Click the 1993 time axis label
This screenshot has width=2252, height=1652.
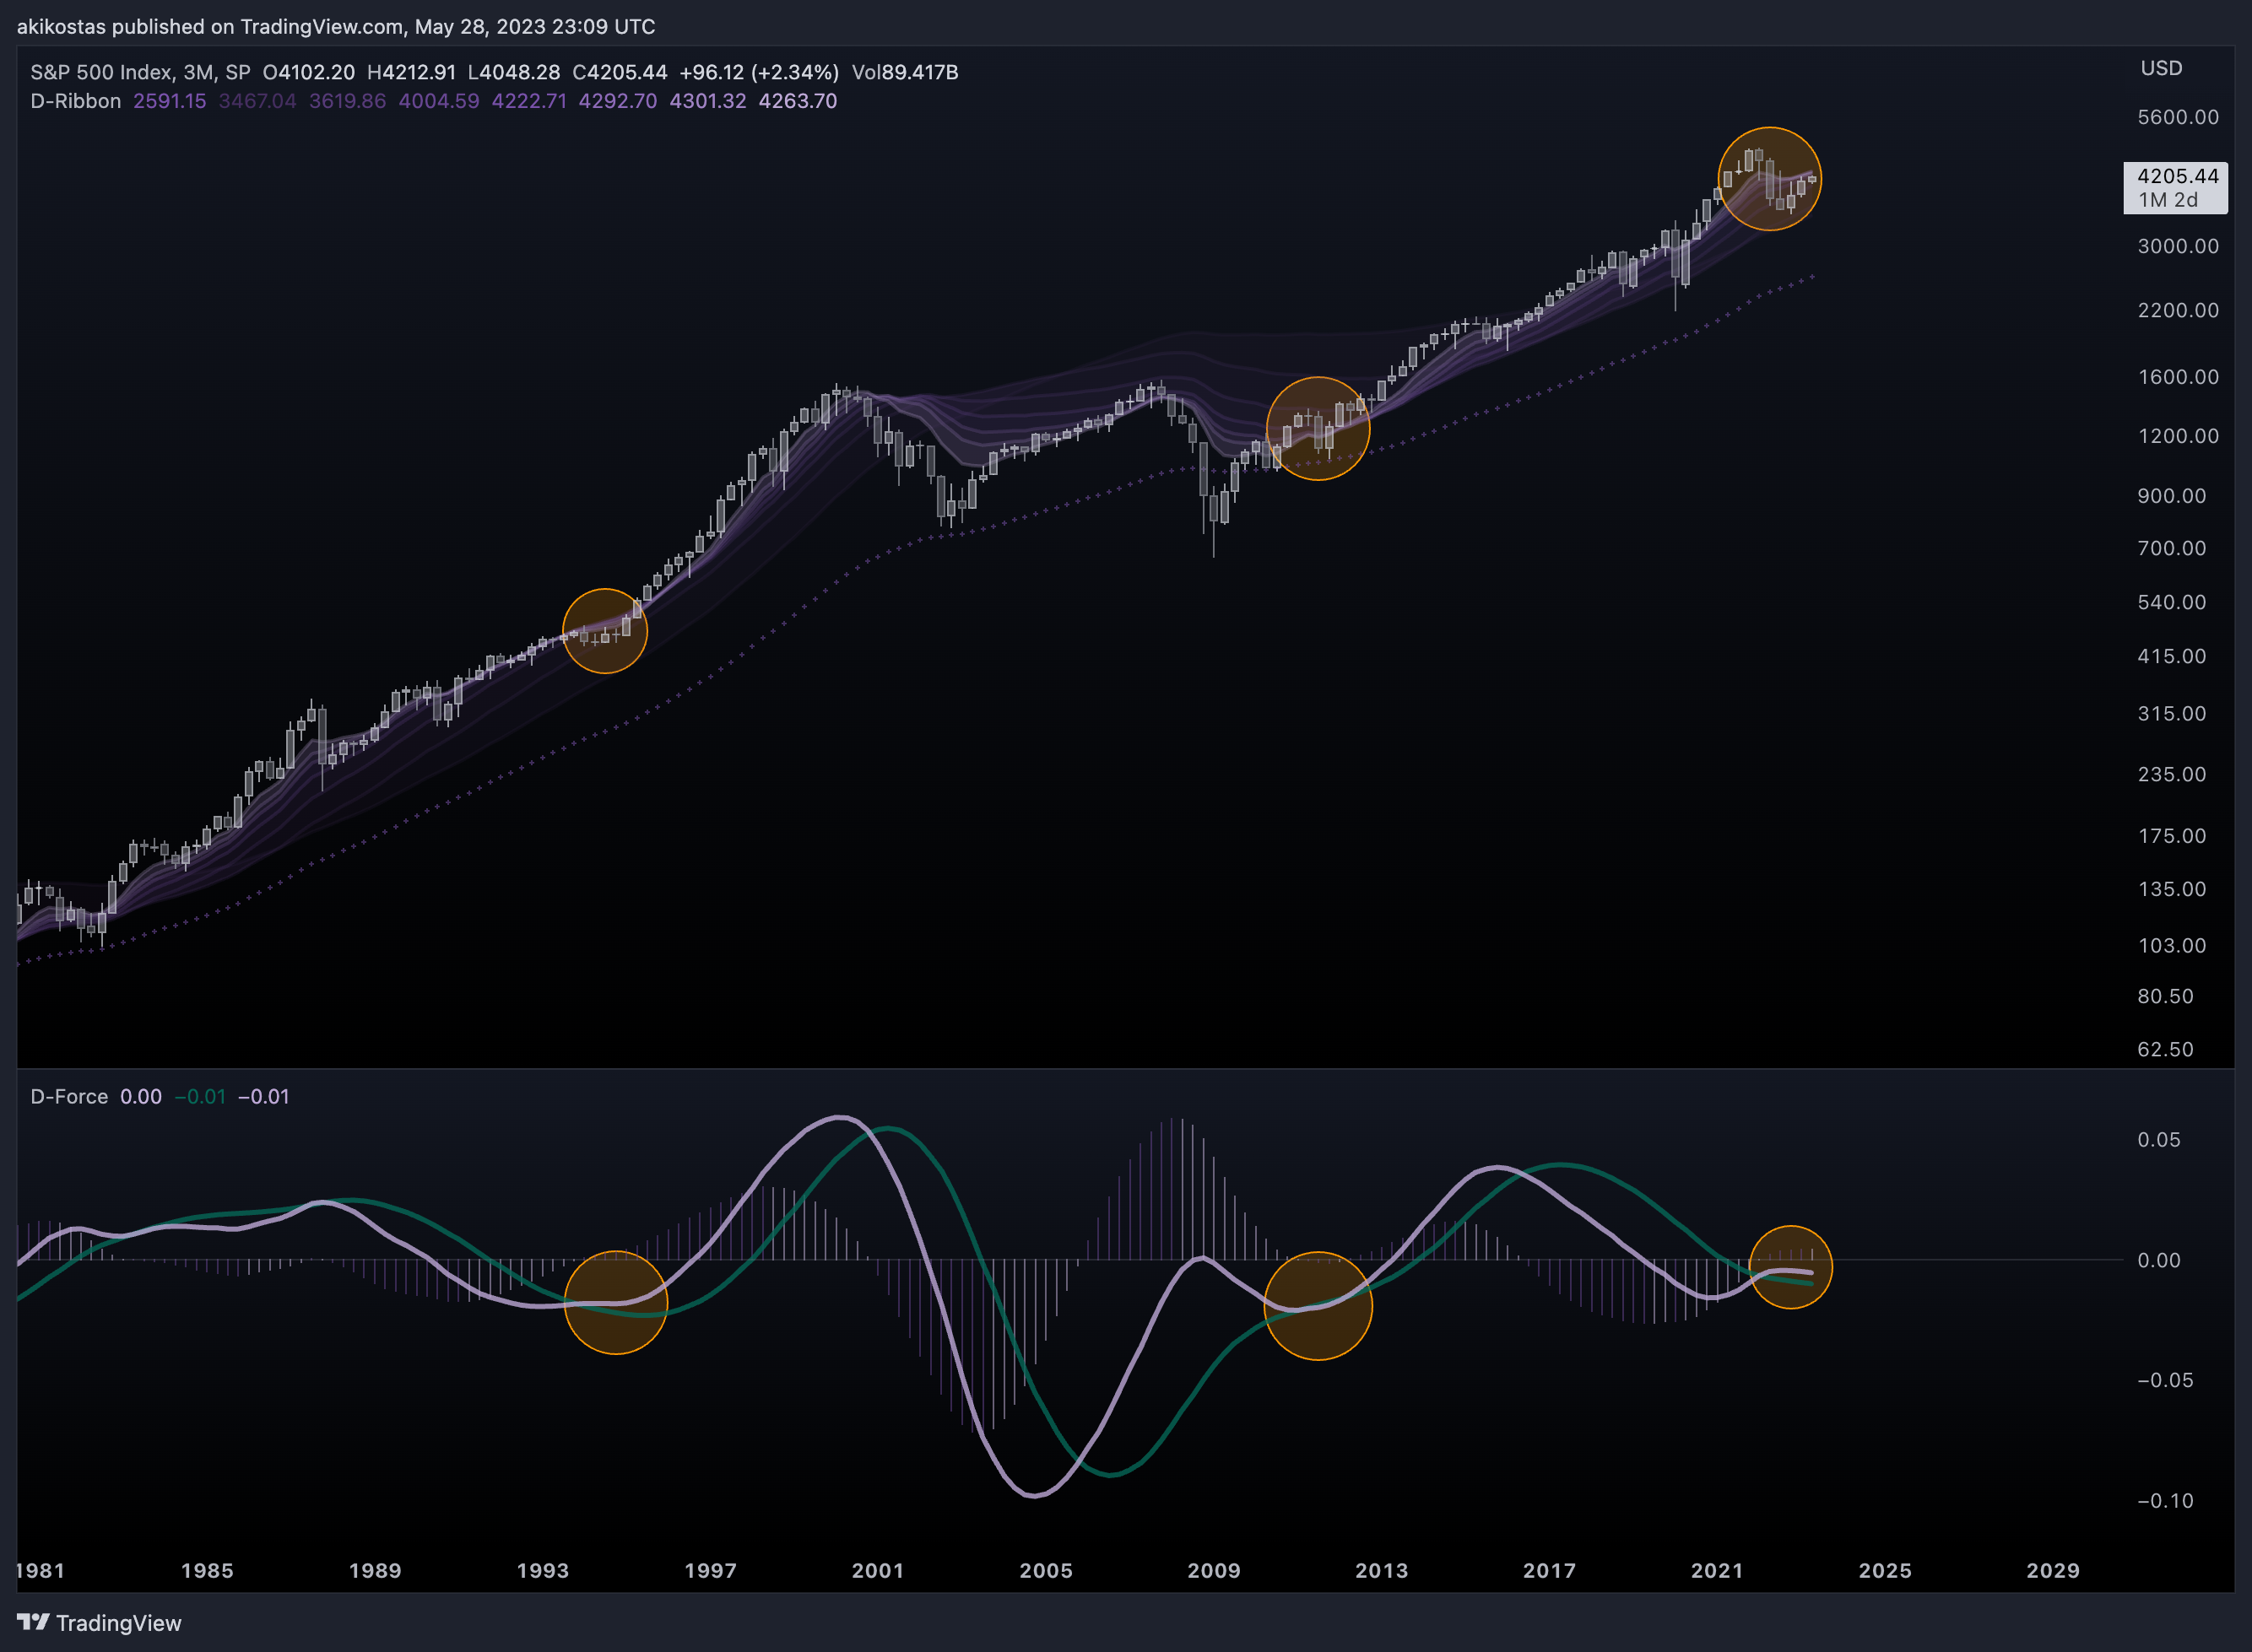542,1570
